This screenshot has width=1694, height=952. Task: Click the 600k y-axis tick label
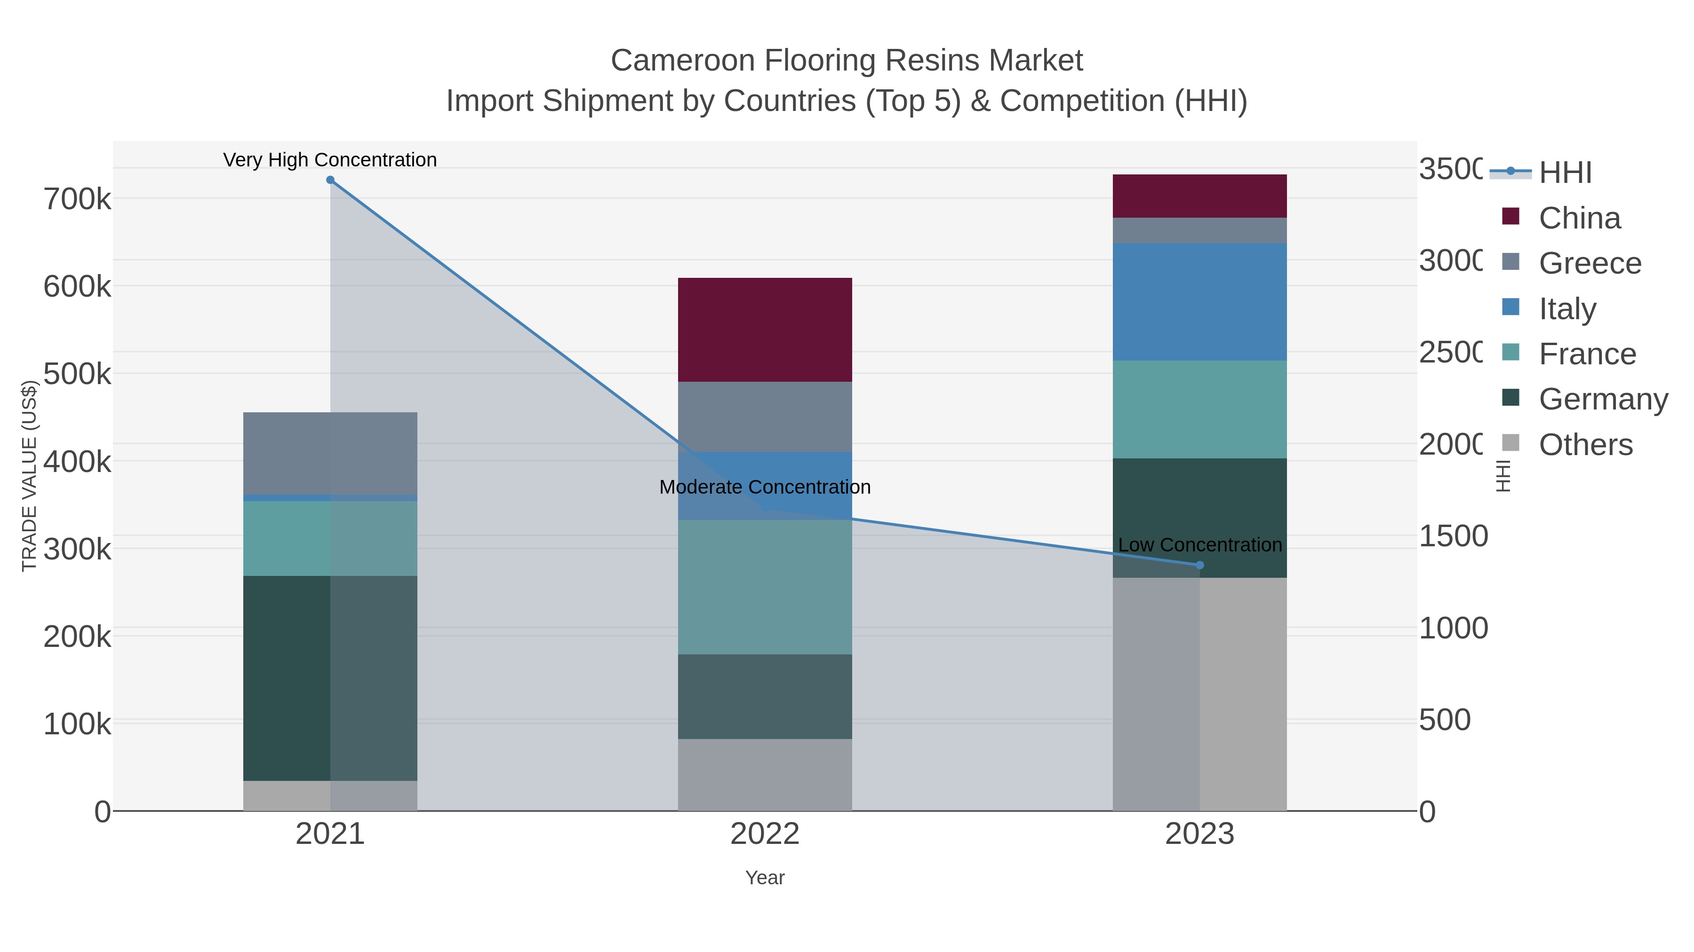(x=78, y=286)
